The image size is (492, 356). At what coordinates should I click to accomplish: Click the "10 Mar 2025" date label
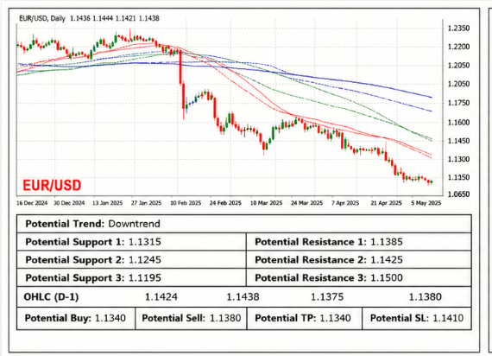[x=266, y=203]
